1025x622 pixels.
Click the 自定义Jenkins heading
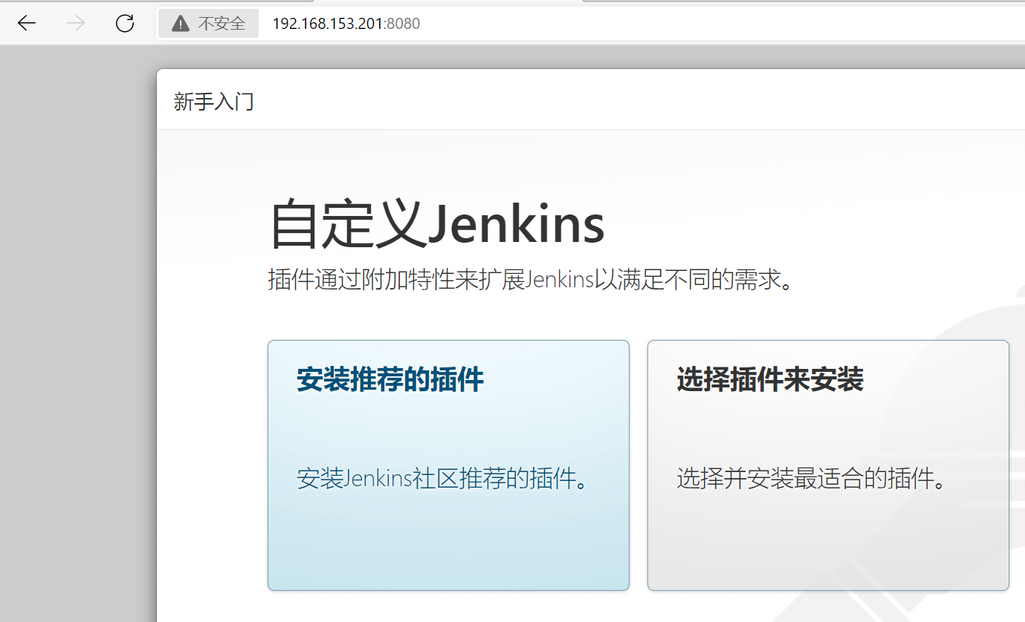[437, 225]
